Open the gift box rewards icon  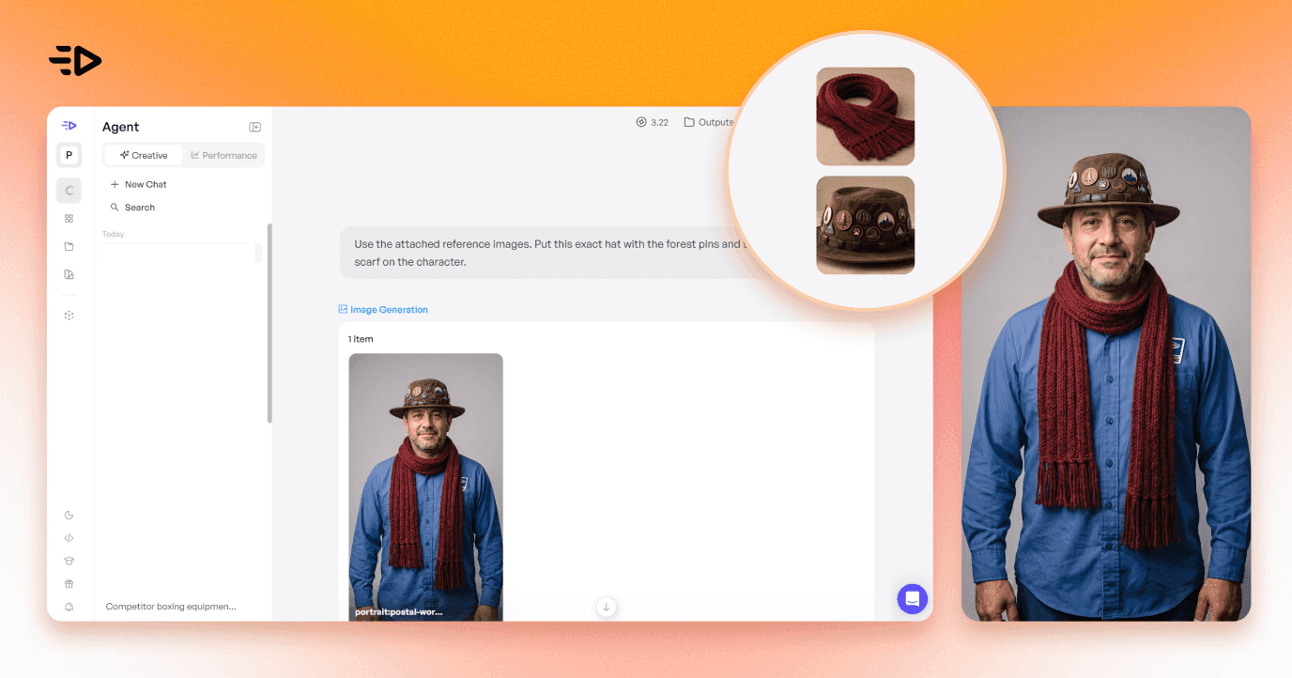(x=69, y=583)
